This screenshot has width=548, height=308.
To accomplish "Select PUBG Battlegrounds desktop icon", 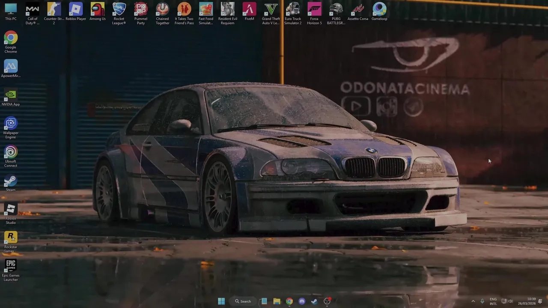I will 336,13.
